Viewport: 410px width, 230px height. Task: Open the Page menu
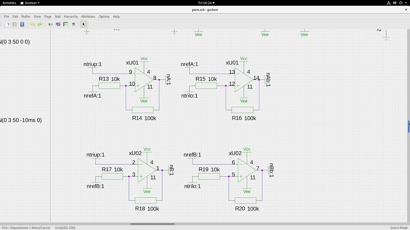48,17
